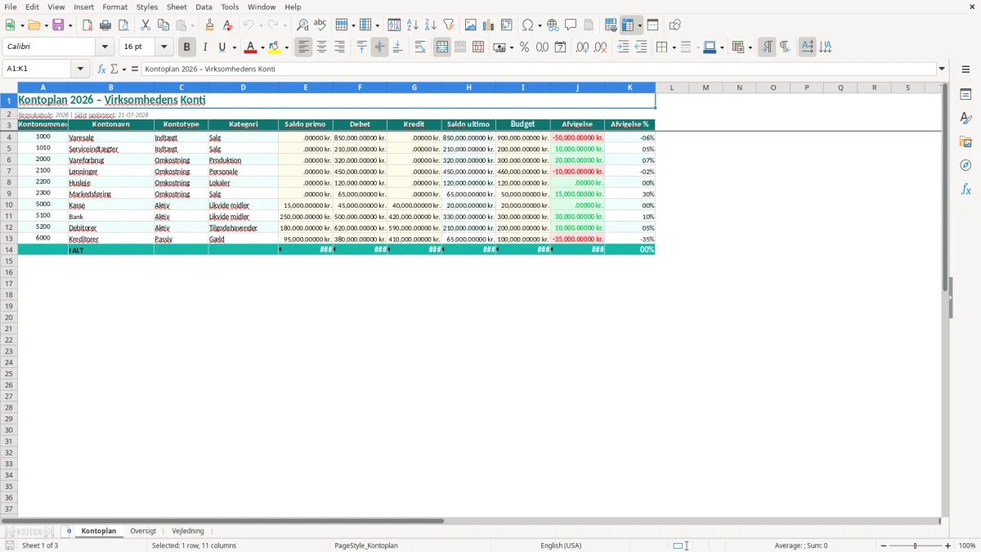Image resolution: width=981 pixels, height=552 pixels.
Task: Switch to the Oversigt sheet tab
Action: click(143, 531)
